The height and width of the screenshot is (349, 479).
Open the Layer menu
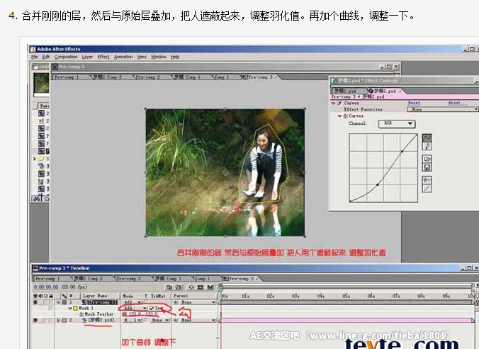tap(87, 57)
